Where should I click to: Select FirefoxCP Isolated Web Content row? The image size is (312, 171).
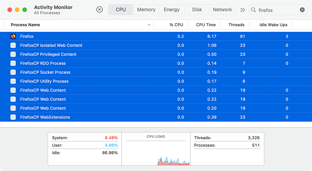156,45
